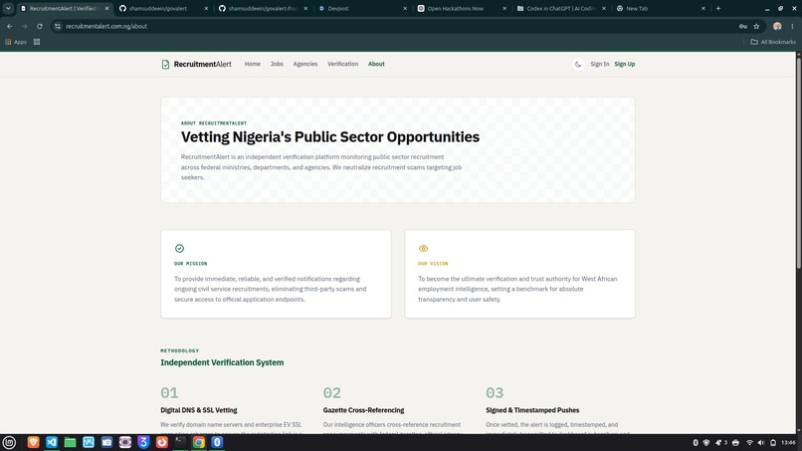Click 'Digital DNS & SSL Vetting' title
This screenshot has height=451, width=802.
(198, 410)
